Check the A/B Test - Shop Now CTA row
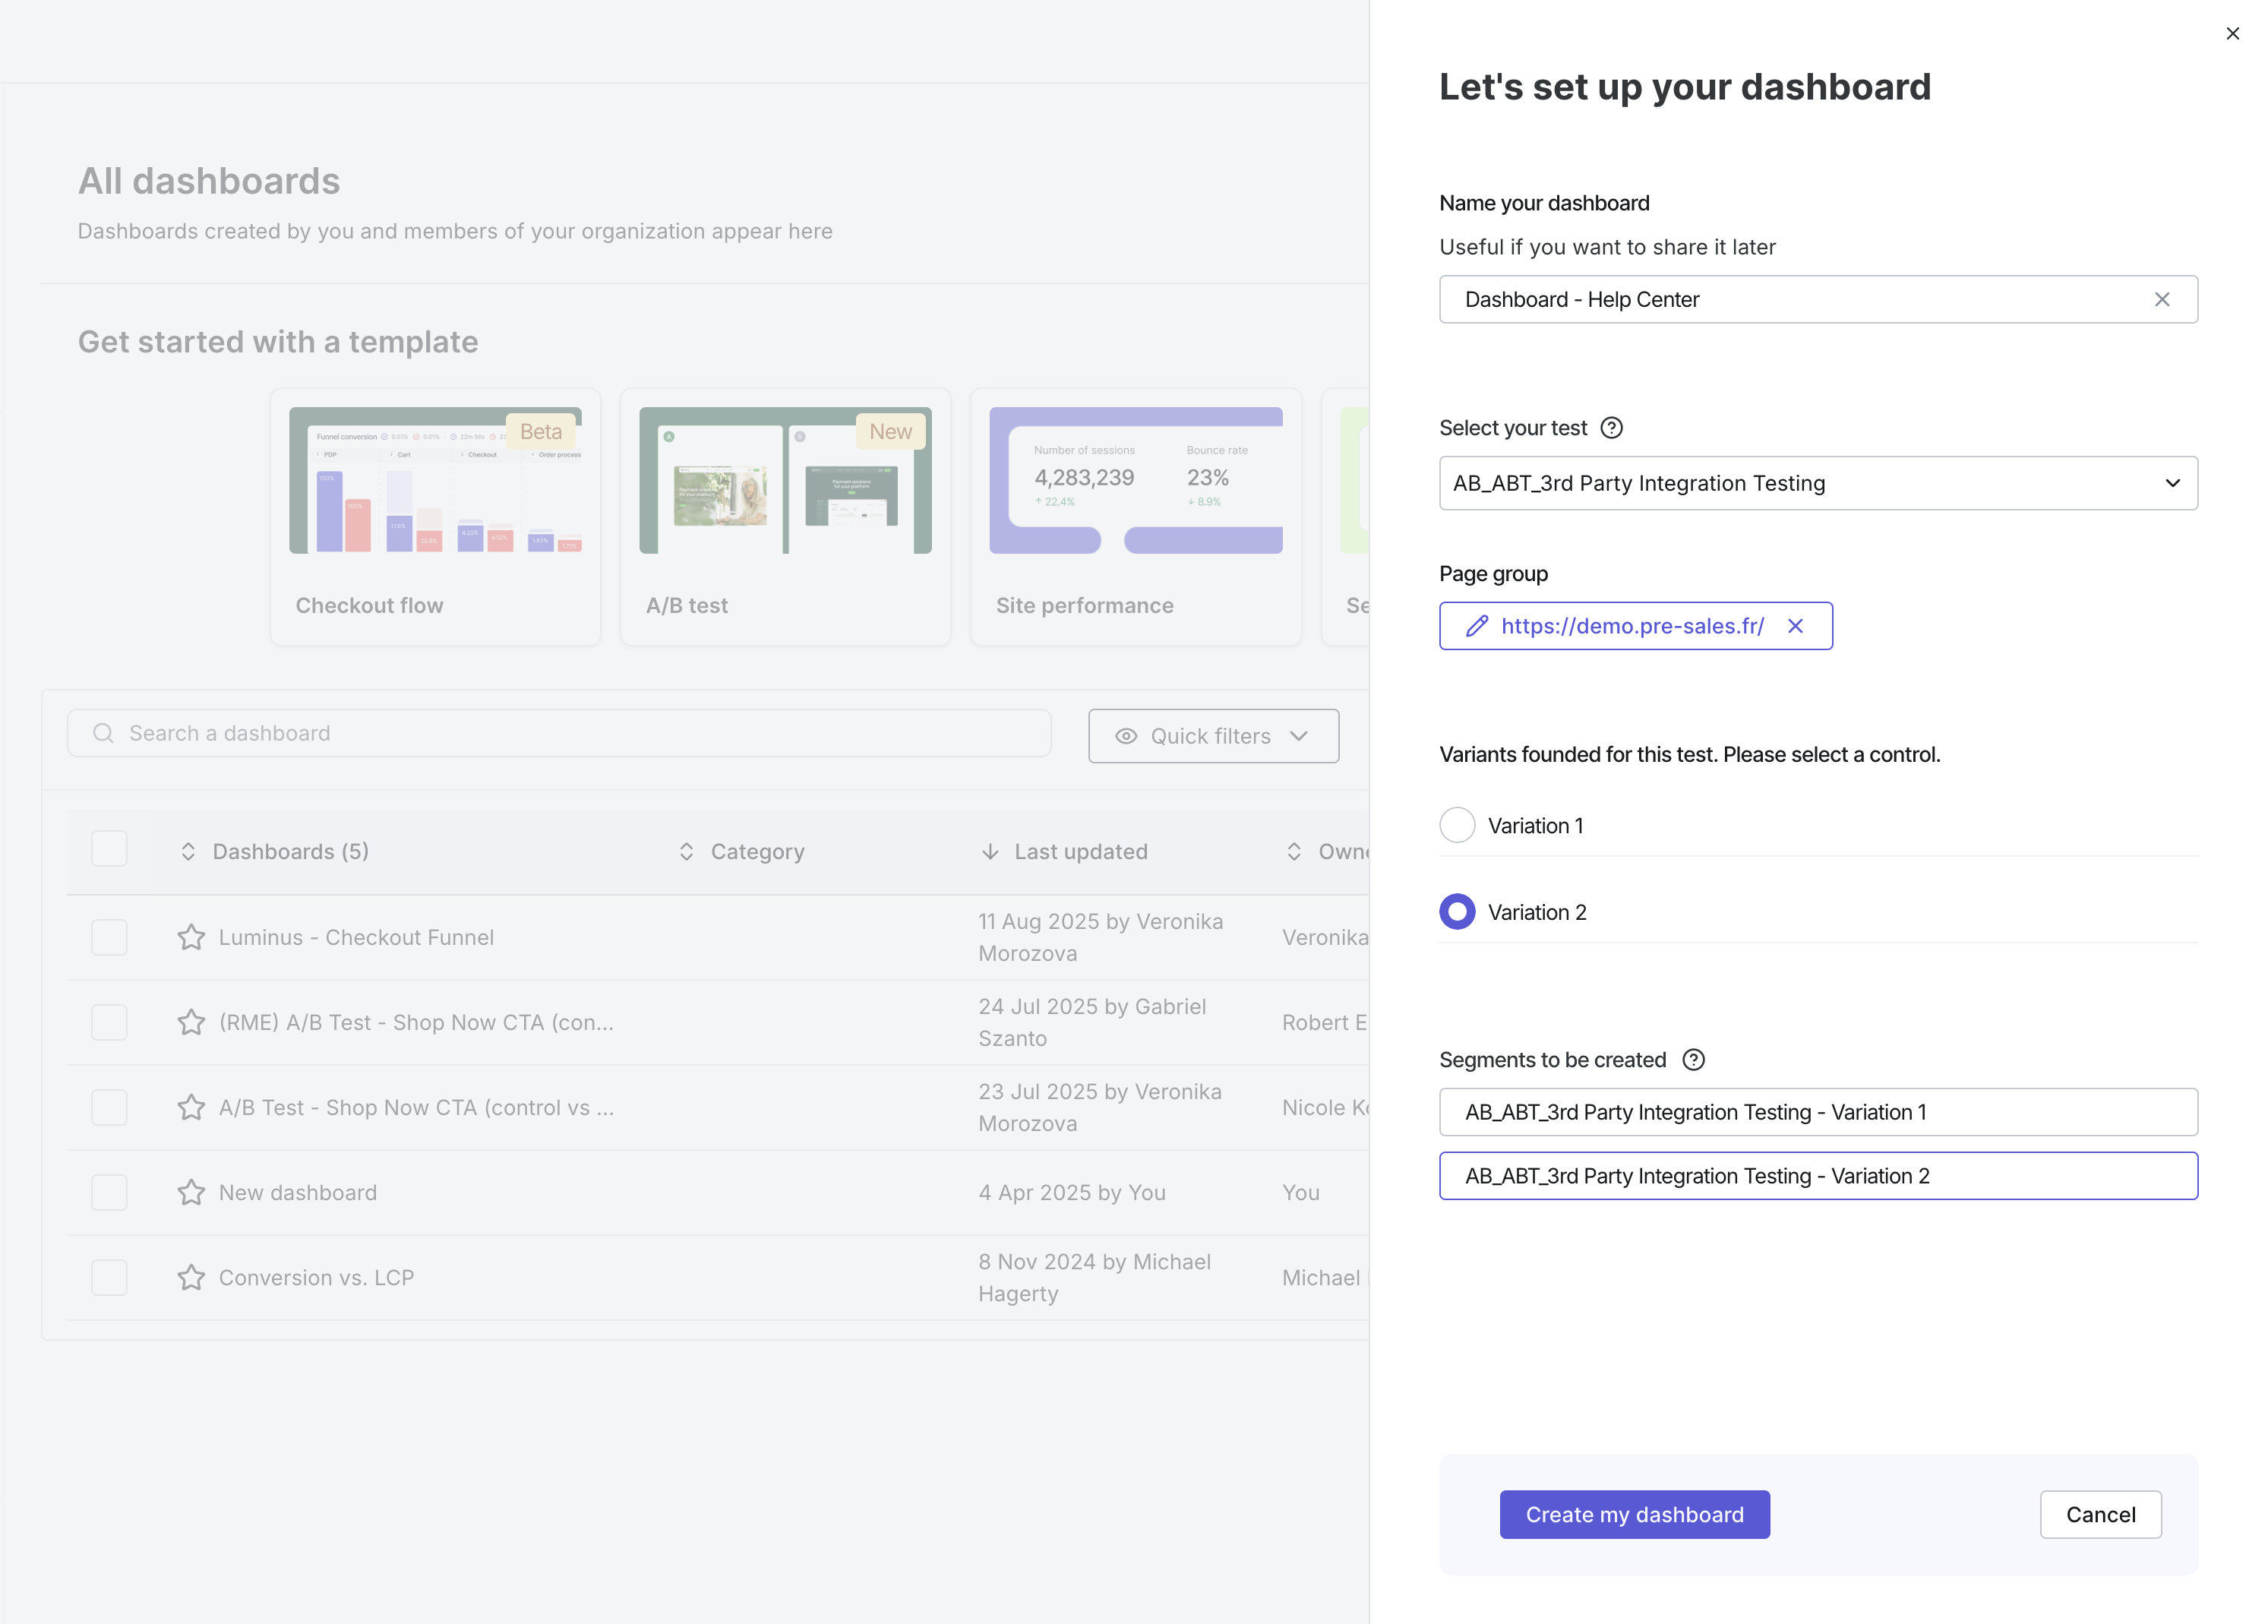The image size is (2268, 1624). 109,1108
